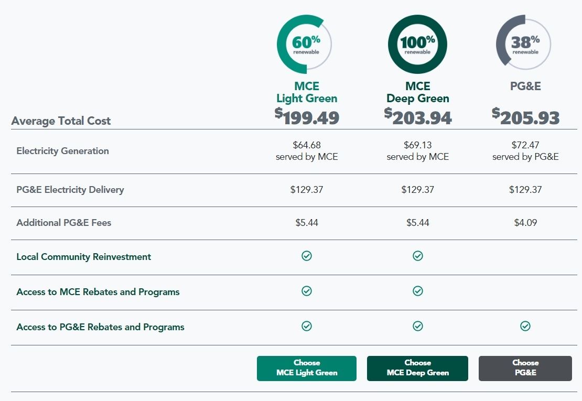The height and width of the screenshot is (401, 582).
Task: Click Deep Green MCE Rebates access checkmark
Action: point(418,291)
